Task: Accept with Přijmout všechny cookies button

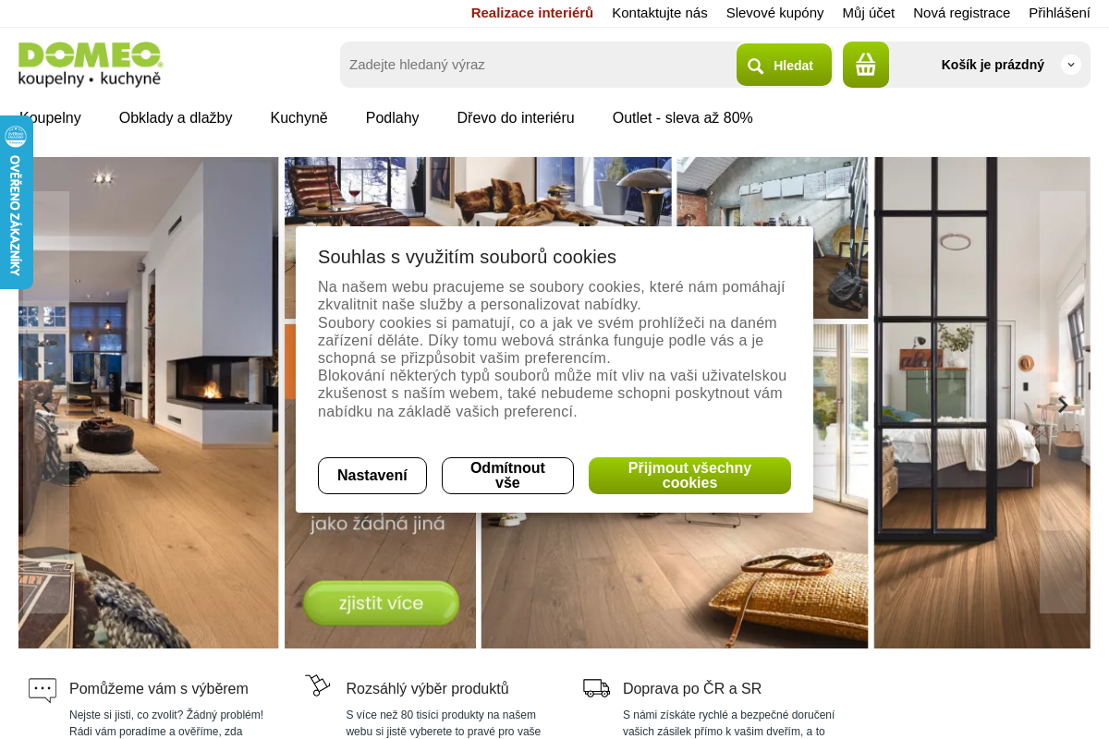Action: click(689, 476)
